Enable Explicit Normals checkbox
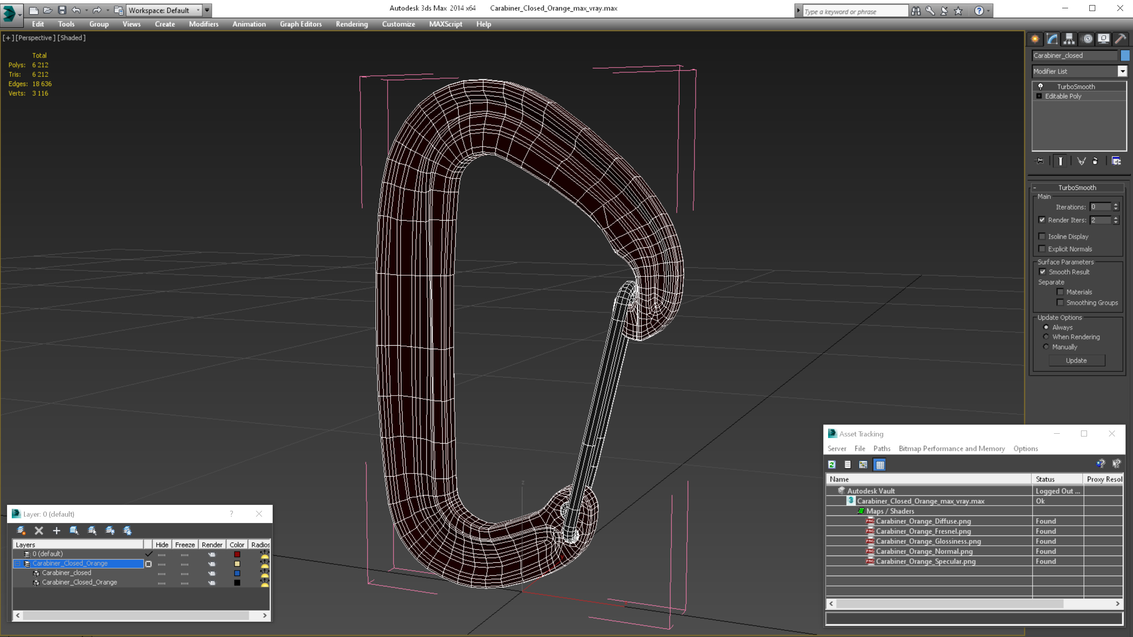This screenshot has height=637, width=1133. (1041, 249)
